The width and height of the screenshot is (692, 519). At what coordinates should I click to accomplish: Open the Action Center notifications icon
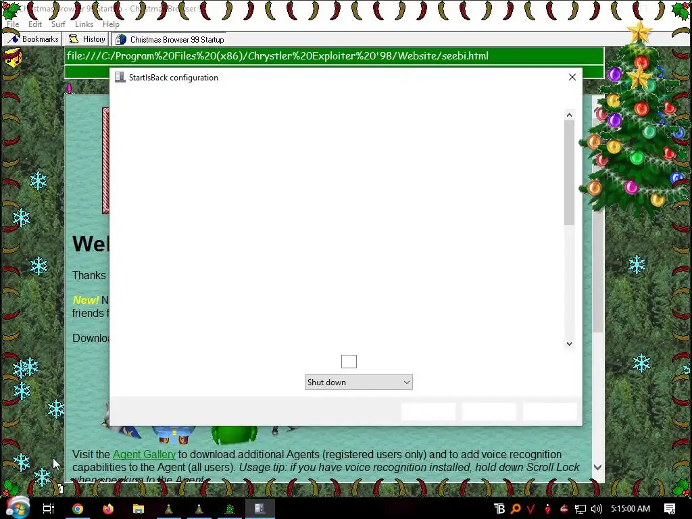click(670, 509)
